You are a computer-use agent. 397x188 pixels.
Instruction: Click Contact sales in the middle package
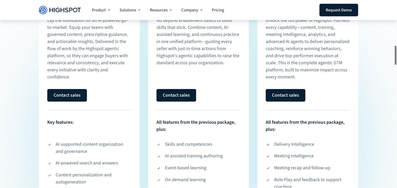[x=176, y=95]
